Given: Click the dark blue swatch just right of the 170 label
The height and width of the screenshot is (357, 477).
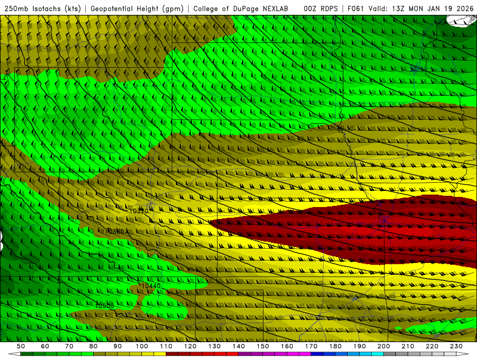Looking at the screenshot, I should coord(317,353).
